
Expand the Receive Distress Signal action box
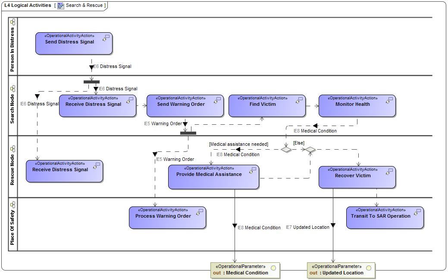132,99
